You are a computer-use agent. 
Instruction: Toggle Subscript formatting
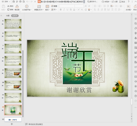(x=82, y=10)
